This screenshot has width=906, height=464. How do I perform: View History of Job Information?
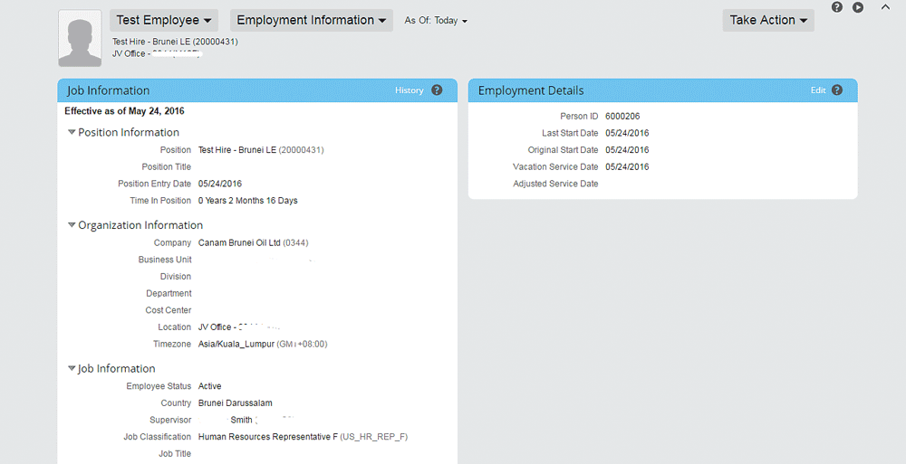[x=409, y=90]
